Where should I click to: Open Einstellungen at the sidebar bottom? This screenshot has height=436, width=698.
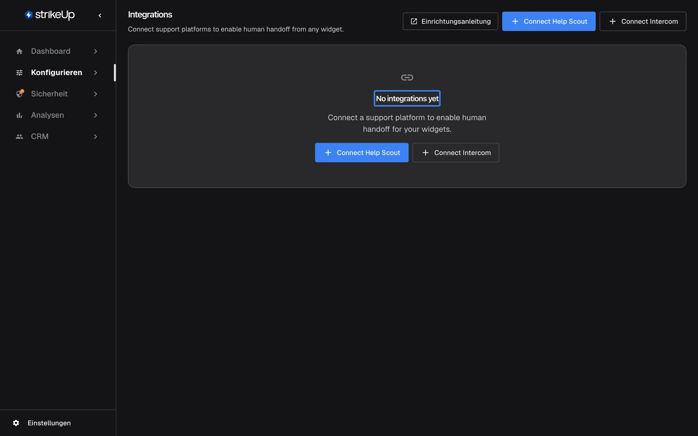(x=58, y=423)
